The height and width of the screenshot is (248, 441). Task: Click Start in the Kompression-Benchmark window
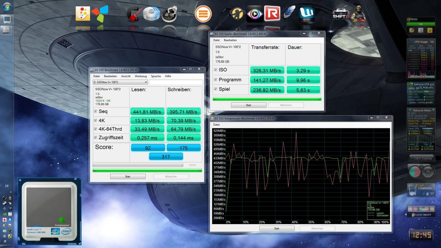coord(277,229)
